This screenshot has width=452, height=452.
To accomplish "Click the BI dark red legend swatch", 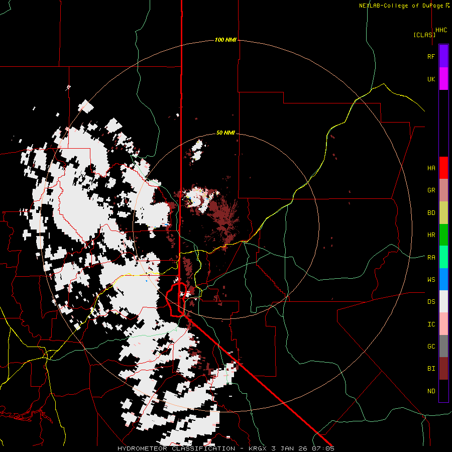I will 443,369.
